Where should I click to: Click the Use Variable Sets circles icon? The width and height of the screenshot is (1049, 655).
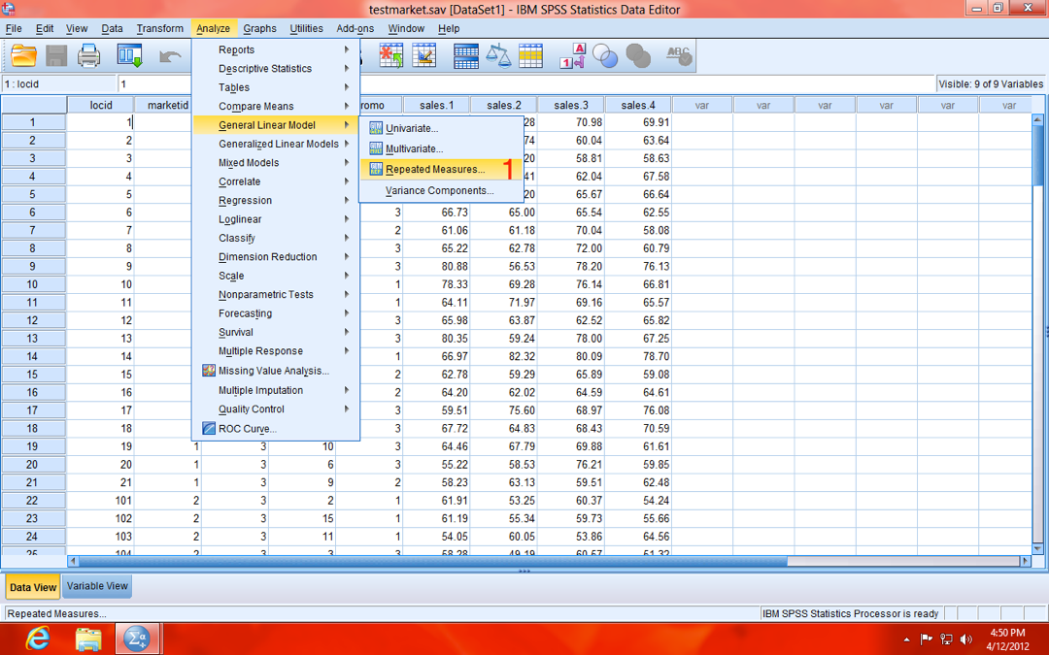pyautogui.click(x=605, y=55)
